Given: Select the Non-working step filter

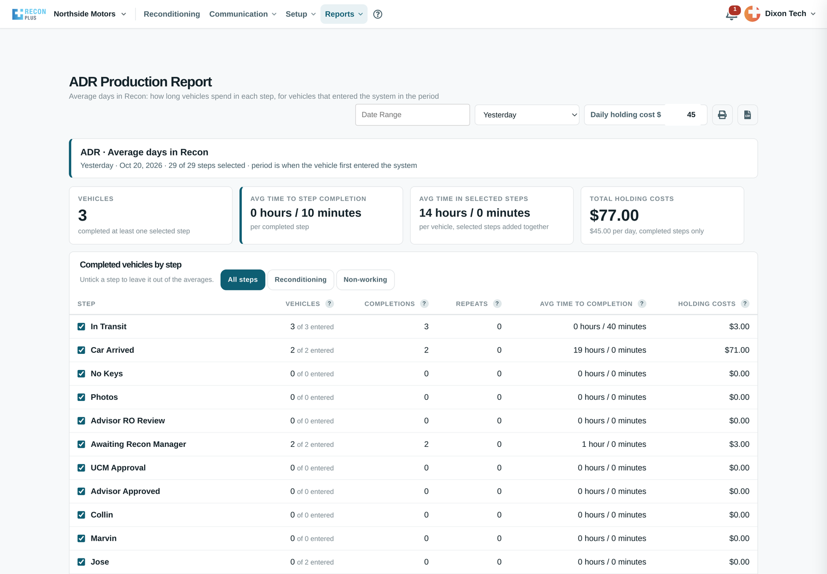Looking at the screenshot, I should [365, 280].
